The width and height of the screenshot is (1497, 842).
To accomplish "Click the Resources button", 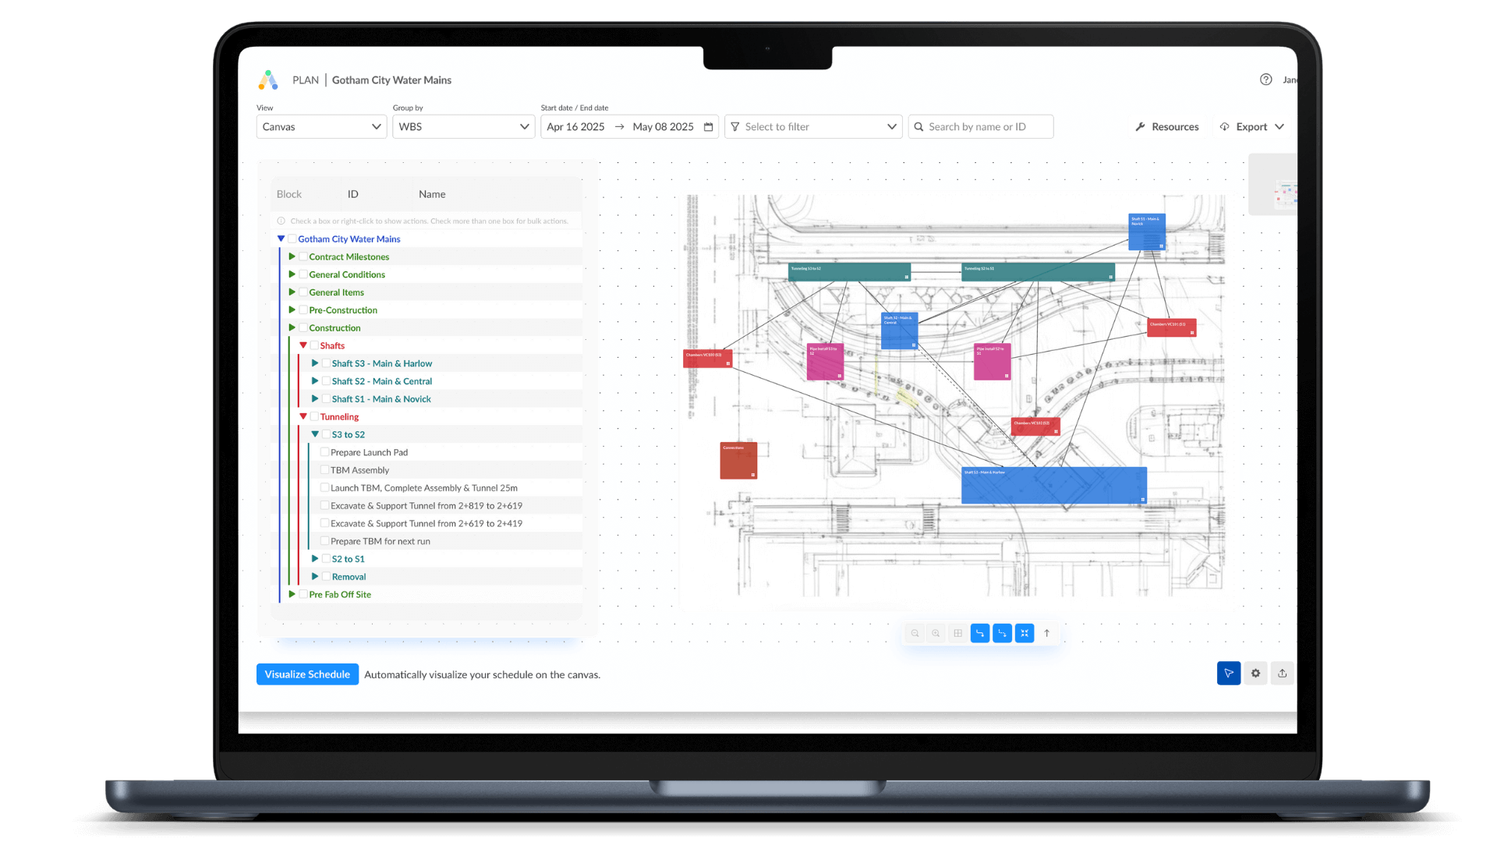I will click(1167, 127).
